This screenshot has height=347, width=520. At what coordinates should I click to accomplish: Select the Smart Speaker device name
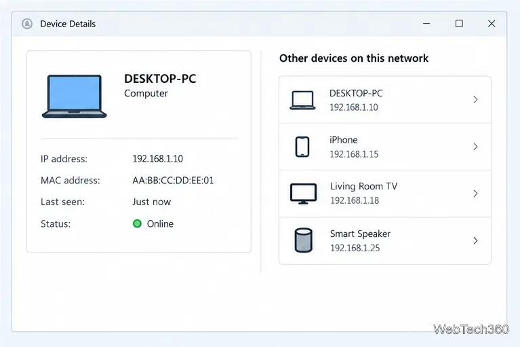[360, 234]
